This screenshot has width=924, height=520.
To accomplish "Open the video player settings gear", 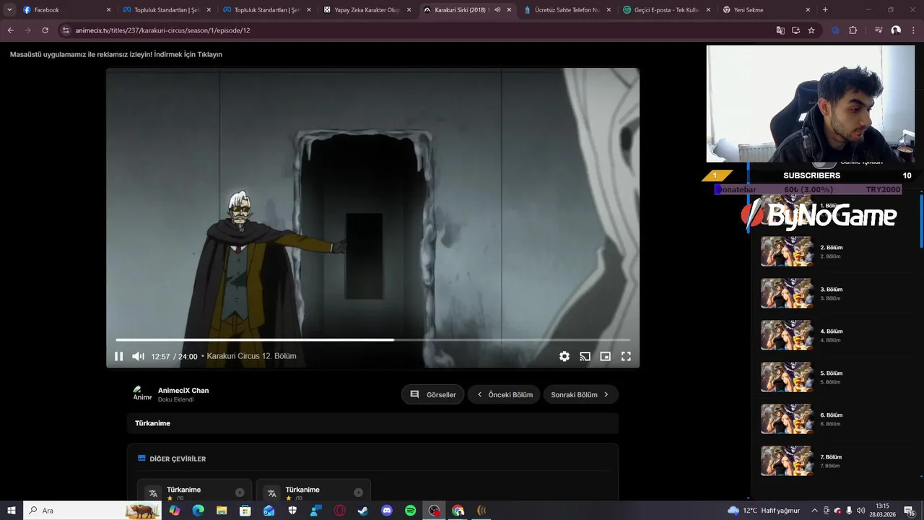I will point(565,356).
